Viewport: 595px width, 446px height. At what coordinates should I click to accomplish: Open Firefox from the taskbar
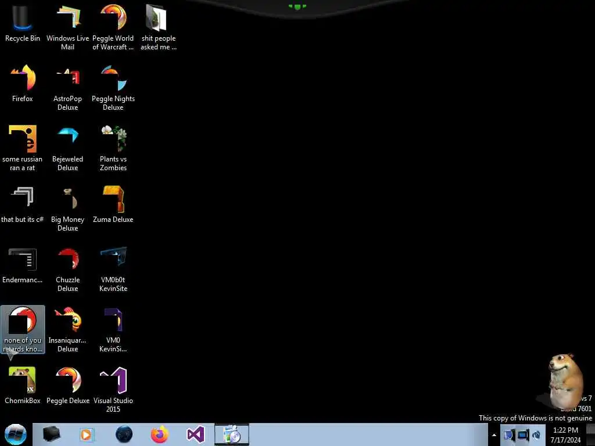point(160,434)
